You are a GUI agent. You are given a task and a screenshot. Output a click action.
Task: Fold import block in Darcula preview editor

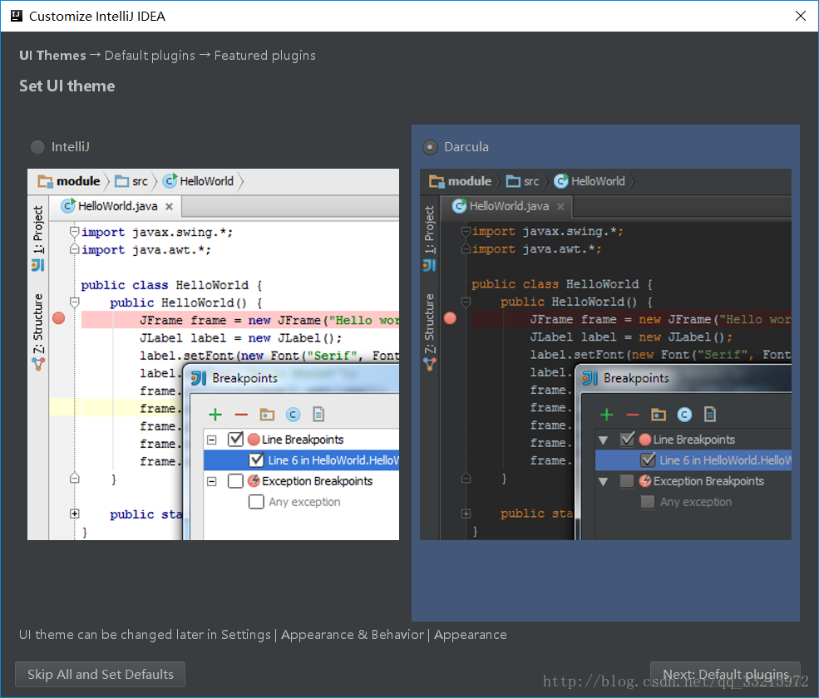point(466,231)
